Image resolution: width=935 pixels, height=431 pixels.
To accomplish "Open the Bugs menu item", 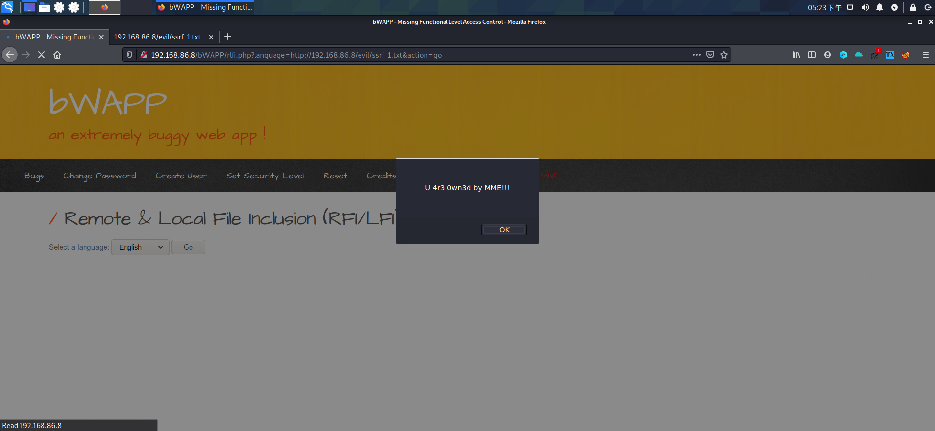I will (34, 176).
